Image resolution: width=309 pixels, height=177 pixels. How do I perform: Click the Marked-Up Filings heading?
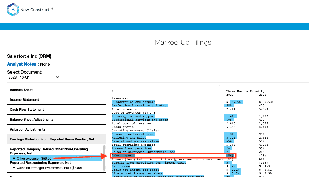[x=183, y=42]
